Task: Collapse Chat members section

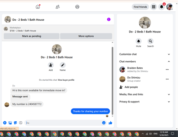Action: coord(145,61)
